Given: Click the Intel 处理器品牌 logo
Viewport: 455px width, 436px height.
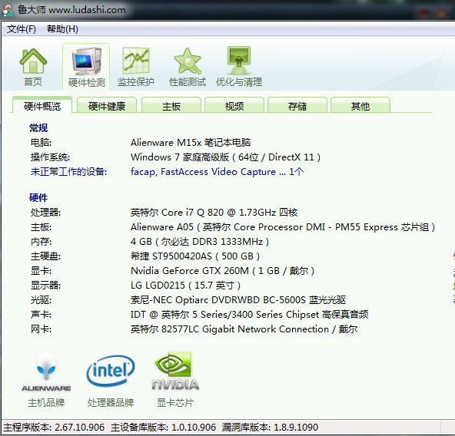Looking at the screenshot, I should 111,371.
